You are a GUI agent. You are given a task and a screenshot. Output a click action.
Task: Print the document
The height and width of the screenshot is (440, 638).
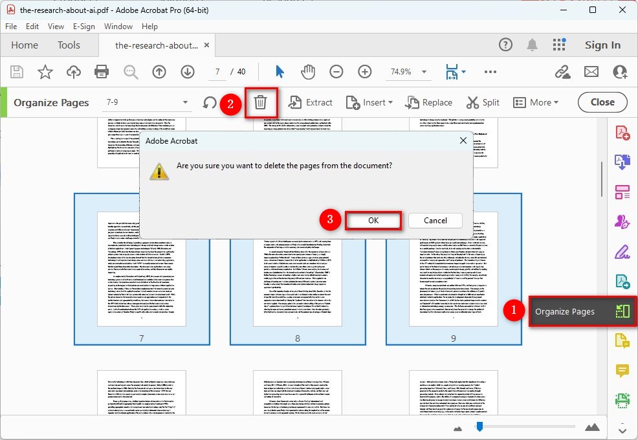tap(102, 72)
